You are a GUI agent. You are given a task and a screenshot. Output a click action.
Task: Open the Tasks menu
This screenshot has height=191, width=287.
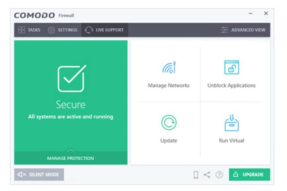29,30
